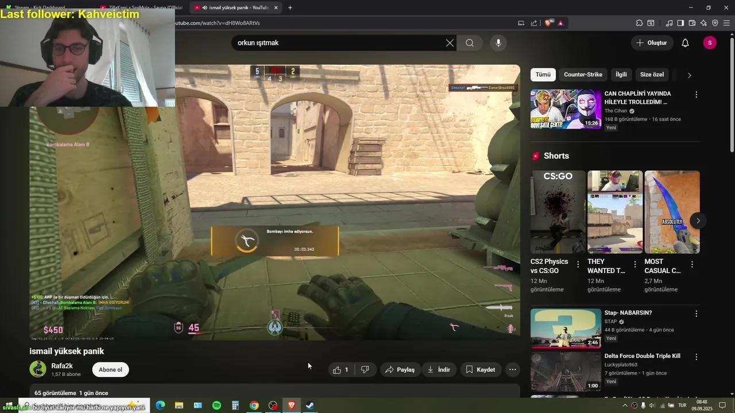735x413 pixels.
Task: Open a new browser tab with plus
Action: [290, 7]
